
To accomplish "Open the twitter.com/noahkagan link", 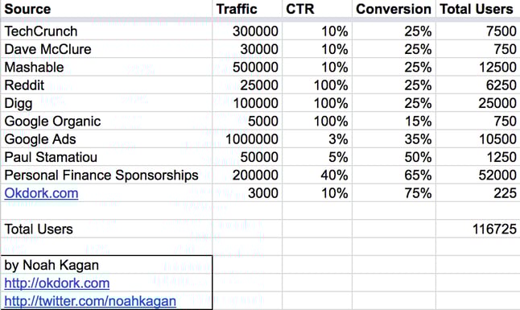I will tap(90, 301).
